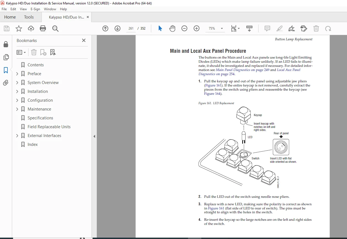Viewport: 347px width, 239px height.
Task: Switch to the Tools tab
Action: point(29,17)
